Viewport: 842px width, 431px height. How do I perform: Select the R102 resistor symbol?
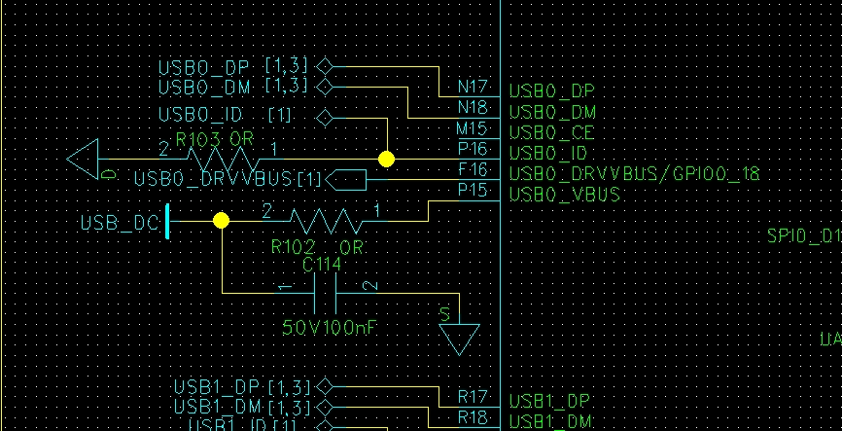pos(326,221)
